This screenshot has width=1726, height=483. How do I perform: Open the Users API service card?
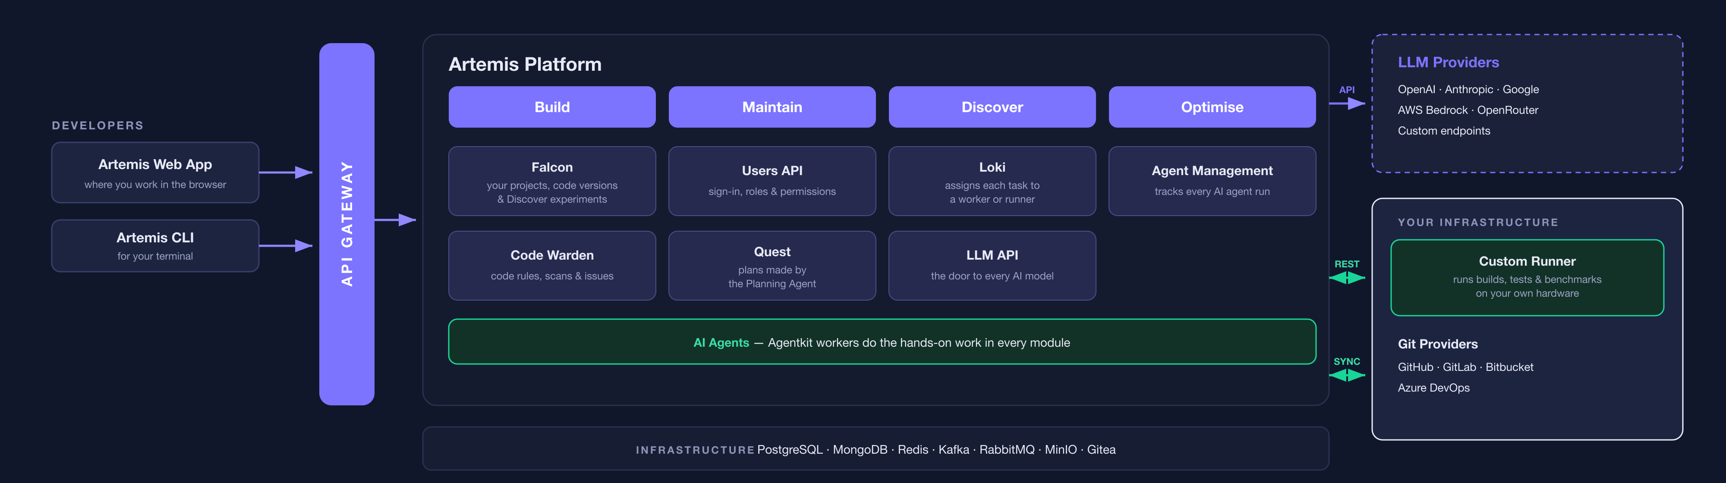click(772, 181)
